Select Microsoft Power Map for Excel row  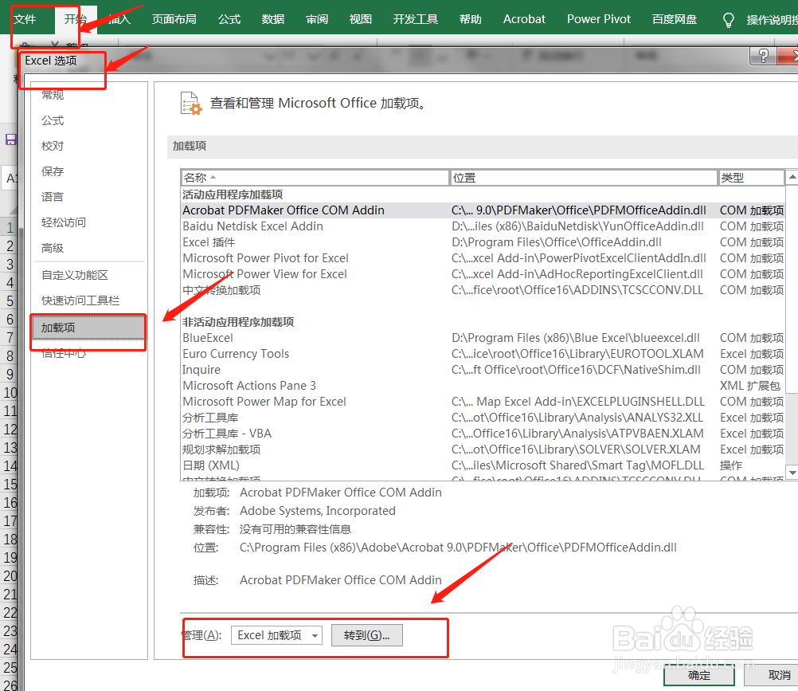(483, 402)
